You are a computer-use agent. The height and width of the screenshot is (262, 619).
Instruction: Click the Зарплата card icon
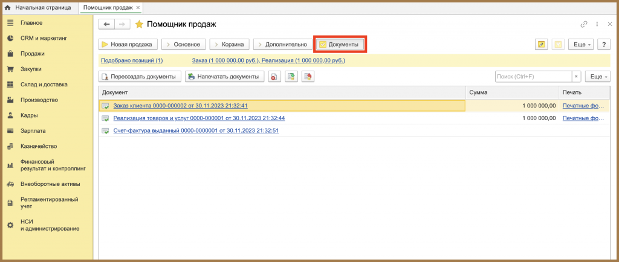(x=11, y=131)
